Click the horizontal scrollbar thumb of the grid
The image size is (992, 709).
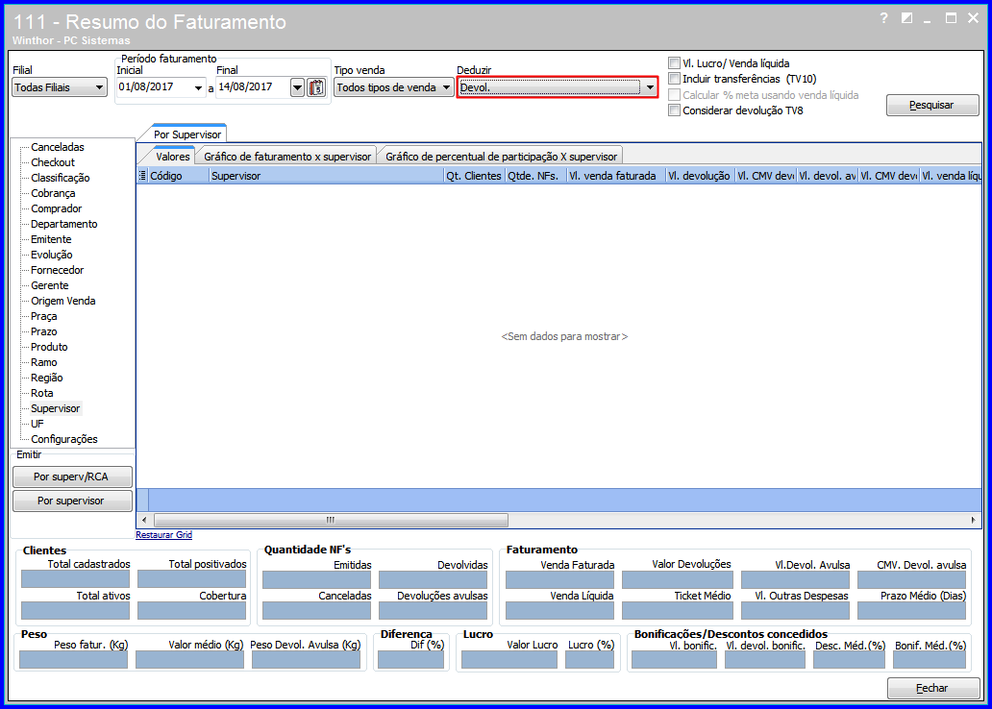(329, 520)
